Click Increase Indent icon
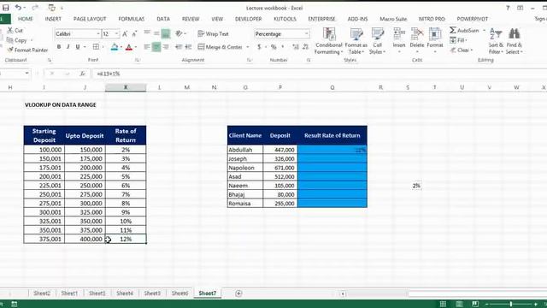The image size is (547, 308). tap(188, 47)
